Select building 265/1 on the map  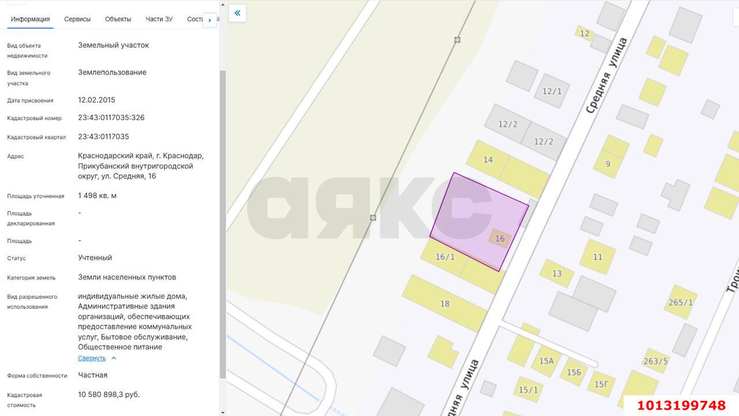coord(680,302)
